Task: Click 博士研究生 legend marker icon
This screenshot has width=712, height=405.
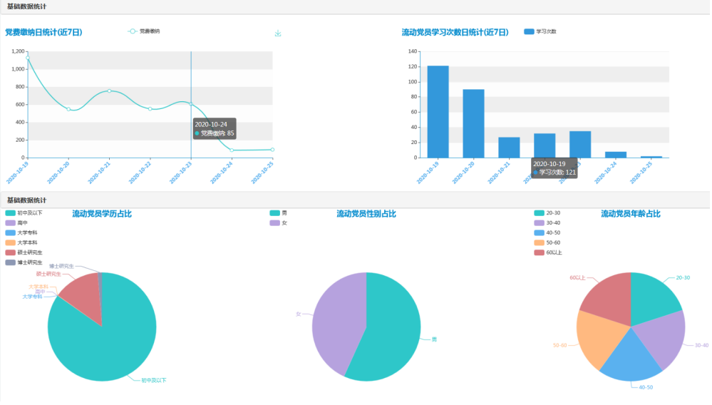Action: [x=11, y=262]
